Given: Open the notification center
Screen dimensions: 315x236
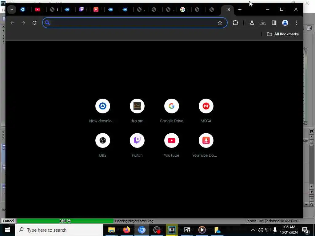Looking at the screenshot, I should click(305, 230).
